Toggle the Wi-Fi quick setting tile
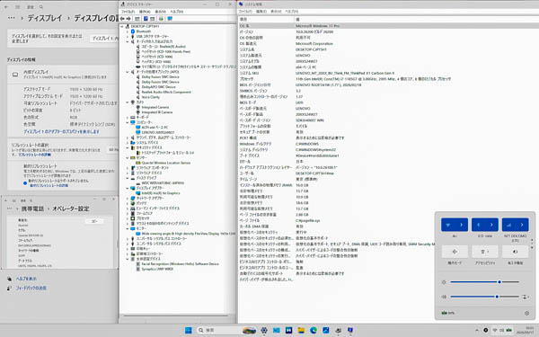Image resolution: width=539 pixels, height=337 pixels. (448, 225)
